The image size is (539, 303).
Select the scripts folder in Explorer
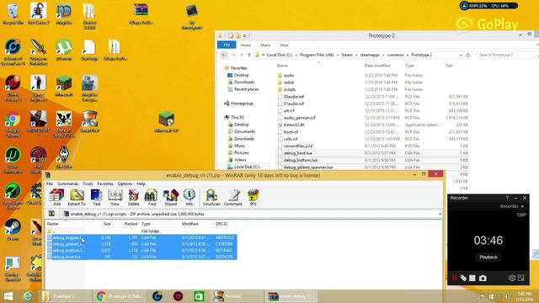tap(290, 89)
